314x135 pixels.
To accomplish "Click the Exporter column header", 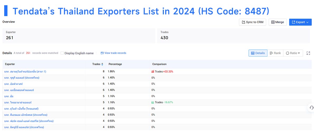I will [x=10, y=64].
